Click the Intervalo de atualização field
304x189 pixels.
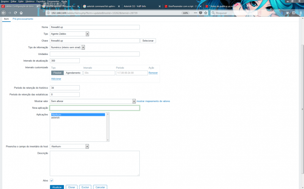(65, 61)
